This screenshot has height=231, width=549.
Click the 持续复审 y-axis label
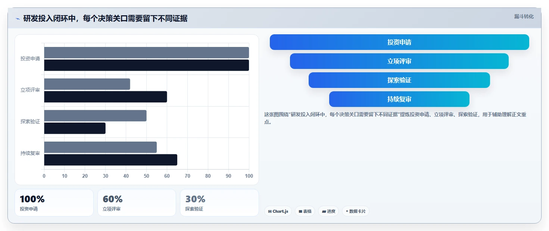[x=30, y=153]
